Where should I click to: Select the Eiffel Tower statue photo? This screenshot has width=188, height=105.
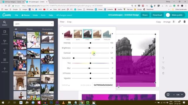[x=34, y=68]
